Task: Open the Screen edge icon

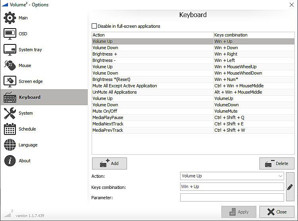Action: [x=10, y=81]
